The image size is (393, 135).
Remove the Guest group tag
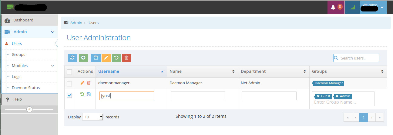point(318,96)
